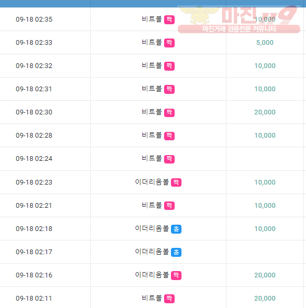This screenshot has height=308, width=306.
Task: Click the pink 짝 badge at 02:16
Action: [176, 275]
